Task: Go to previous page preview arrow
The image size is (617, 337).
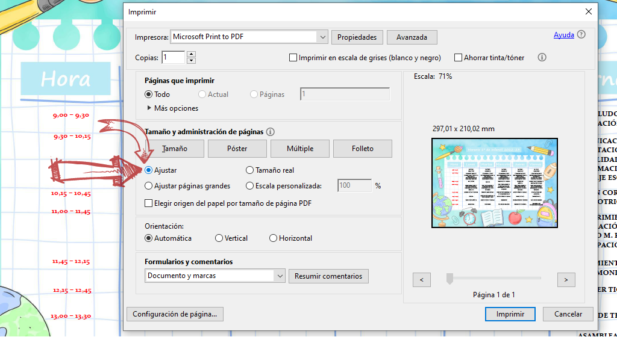Action: click(421, 280)
